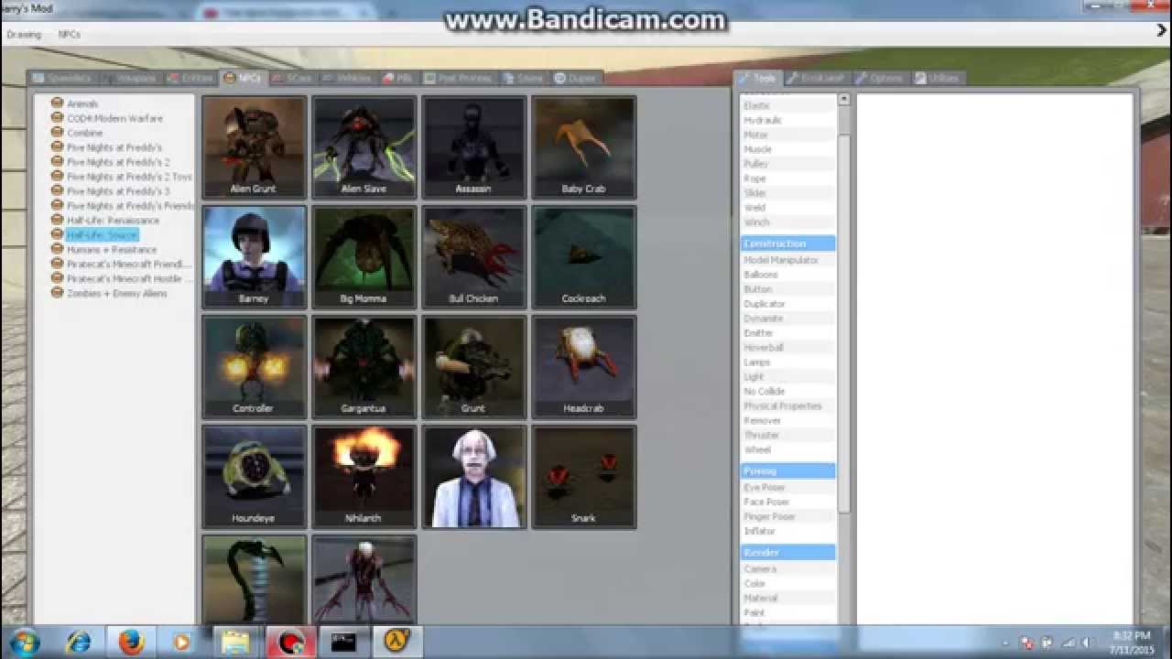Open Five Nights at Freddy's Friends category

pos(130,206)
